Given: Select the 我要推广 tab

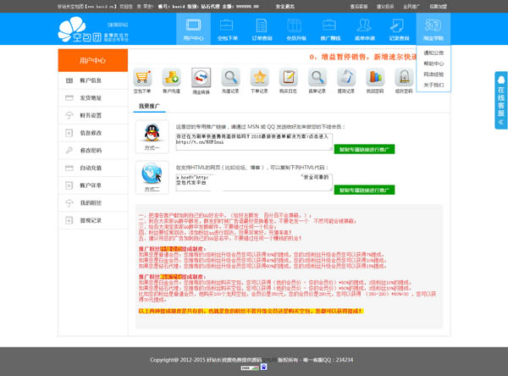Looking at the screenshot, I should pos(148,106).
